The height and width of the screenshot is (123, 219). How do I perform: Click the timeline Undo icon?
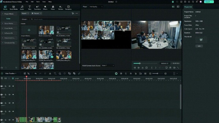click(36, 74)
